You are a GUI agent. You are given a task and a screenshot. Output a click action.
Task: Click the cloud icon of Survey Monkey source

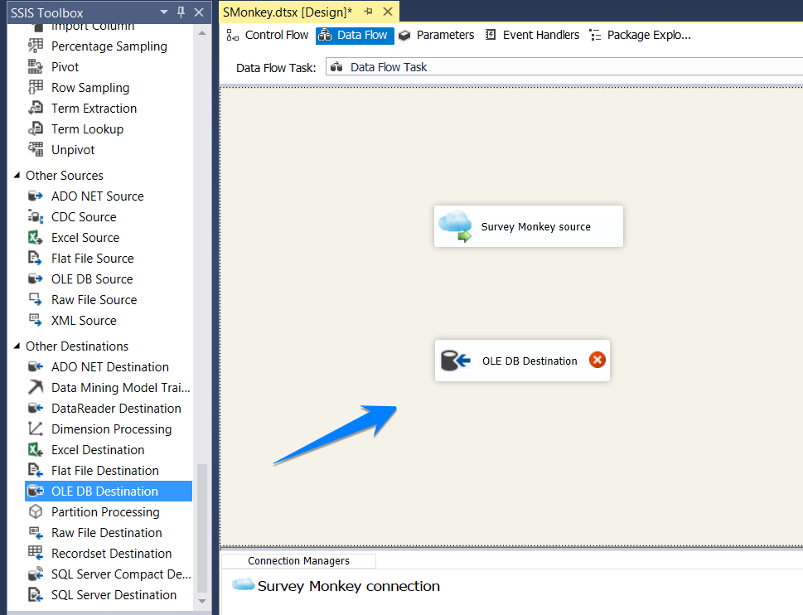point(455,225)
